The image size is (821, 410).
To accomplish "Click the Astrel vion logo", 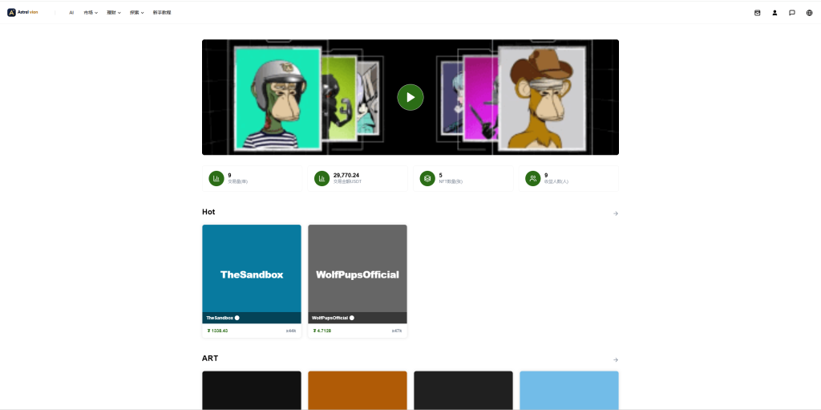I will tap(22, 13).
